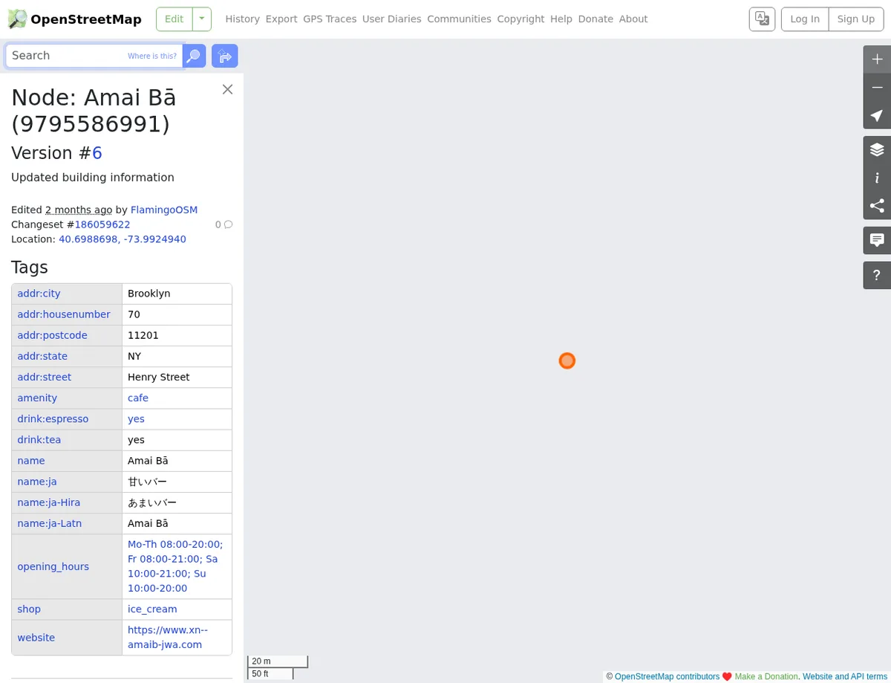Open the cafe tag value link
The image size is (891, 683).
(x=138, y=398)
